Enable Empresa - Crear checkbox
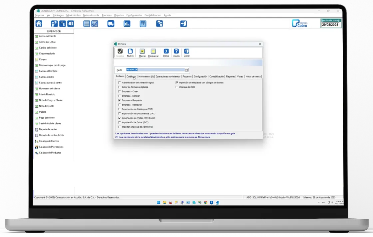 [x=120, y=91]
